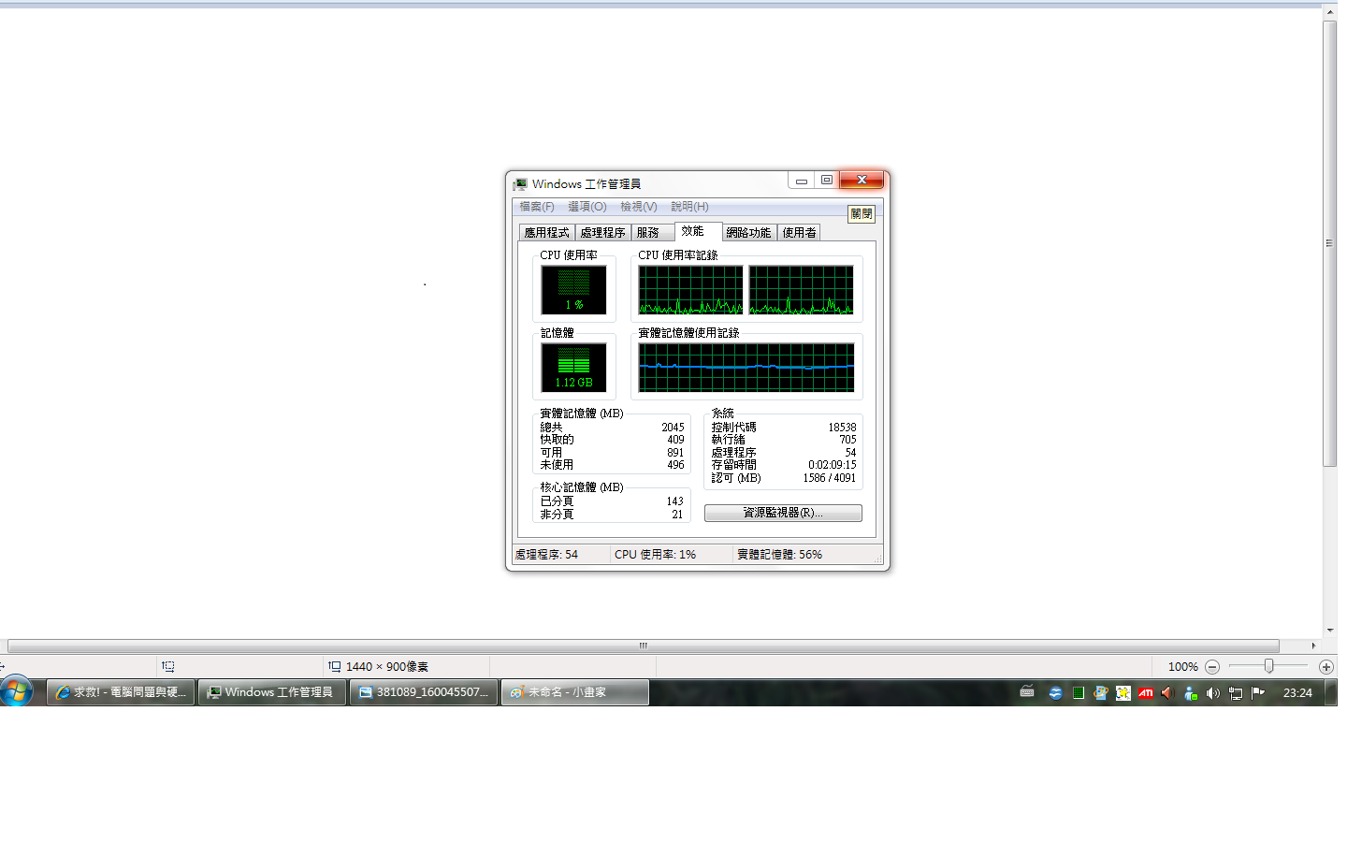Image resolution: width=1347 pixels, height=842 pixels.
Task: Click the vertical scrollbar down arrow
Action: pyautogui.click(x=1330, y=631)
